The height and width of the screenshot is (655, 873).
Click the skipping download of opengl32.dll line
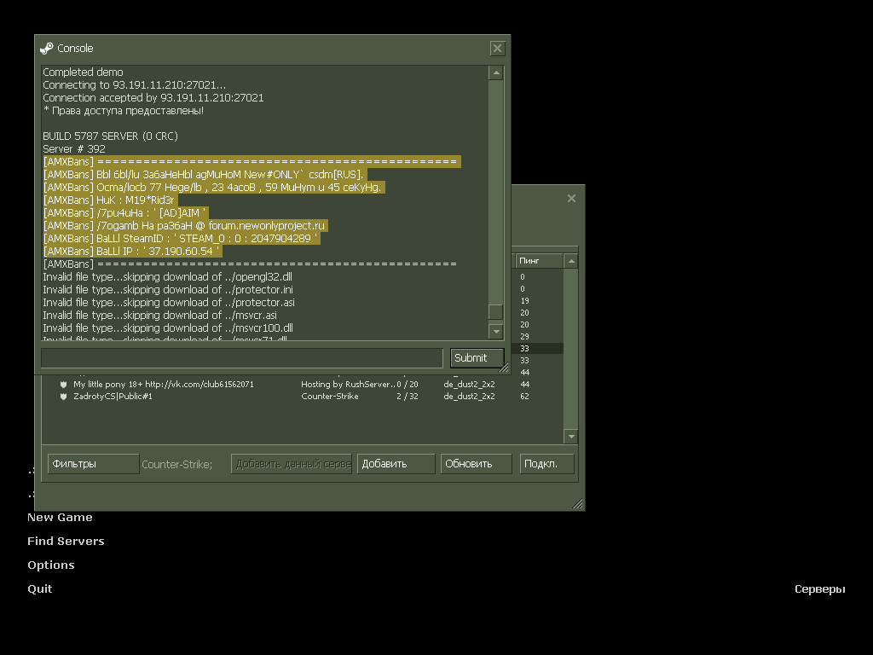point(168,277)
